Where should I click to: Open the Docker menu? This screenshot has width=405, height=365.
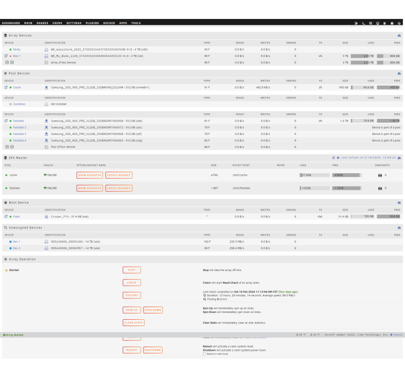109,23
